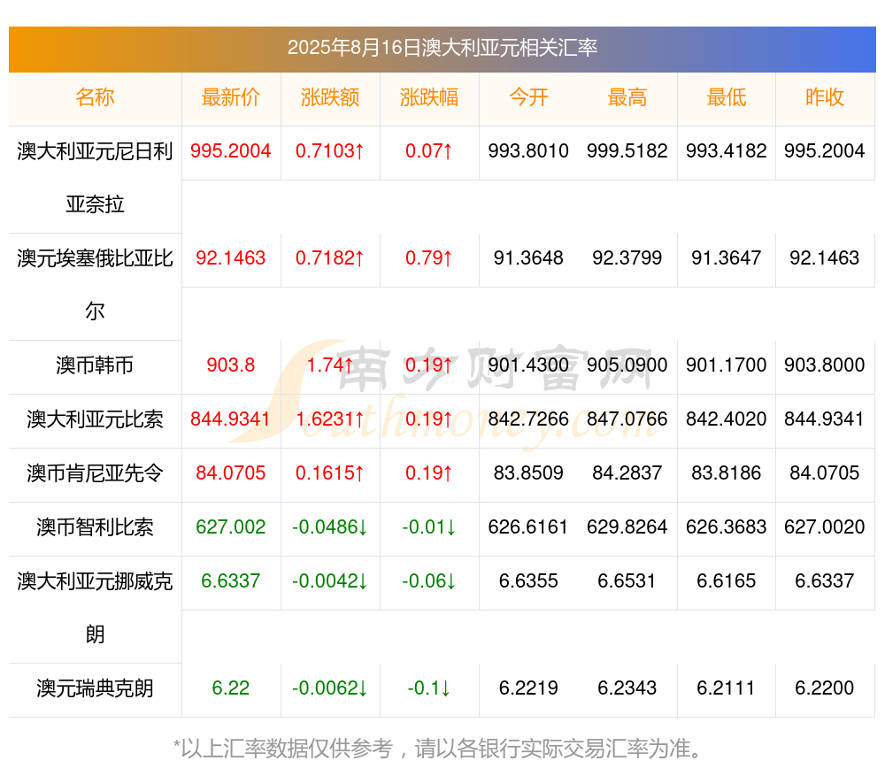Click the latest price 92.1463 in red
Screen dimensions: 885x776
[x=231, y=258]
